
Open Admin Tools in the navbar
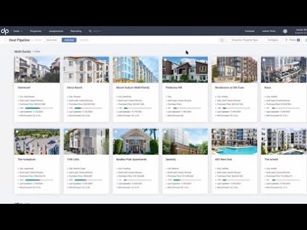click(x=269, y=31)
